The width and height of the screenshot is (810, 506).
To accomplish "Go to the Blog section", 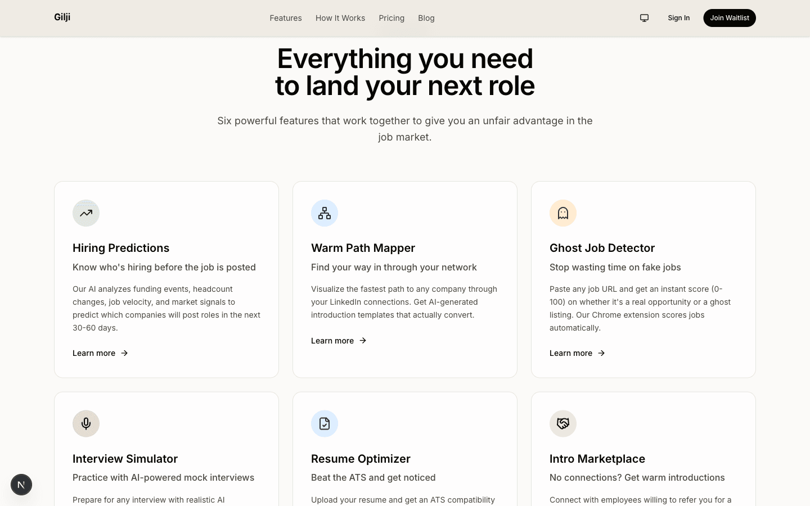I will coord(426,18).
